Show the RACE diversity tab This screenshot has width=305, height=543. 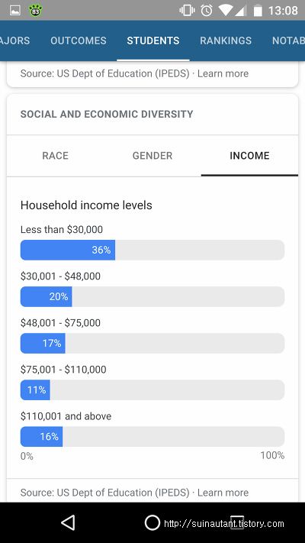point(56,156)
